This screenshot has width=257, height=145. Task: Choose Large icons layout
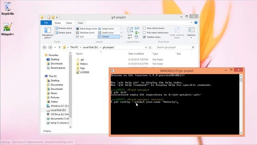[x=106, y=29]
